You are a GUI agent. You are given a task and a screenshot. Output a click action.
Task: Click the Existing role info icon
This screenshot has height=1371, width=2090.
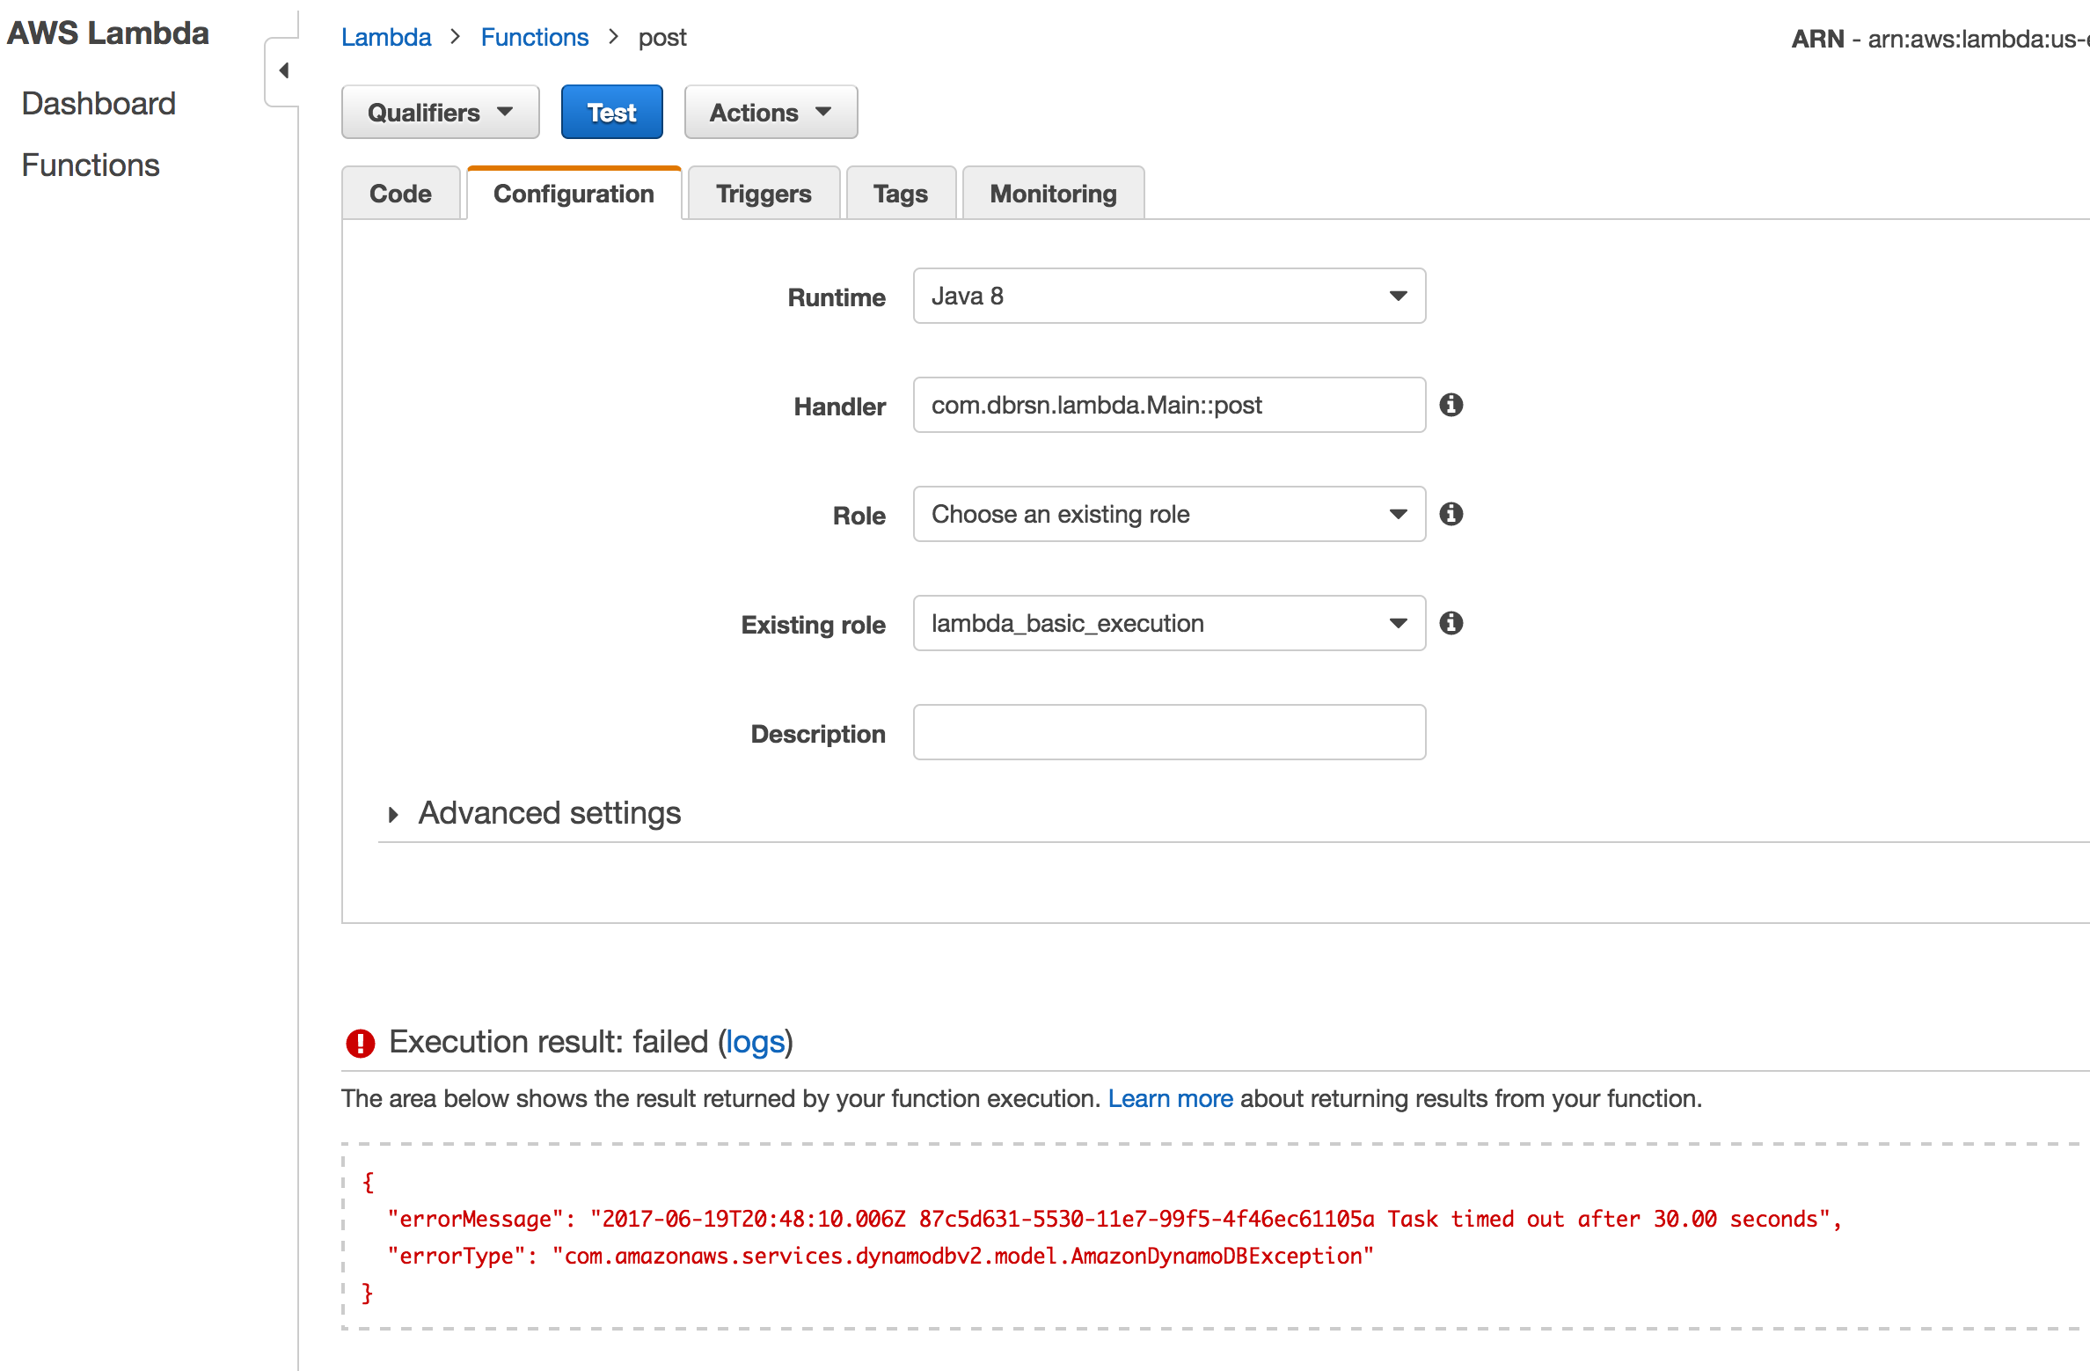click(x=1451, y=623)
